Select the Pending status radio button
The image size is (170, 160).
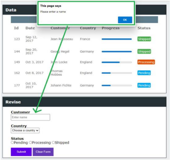pos(12,142)
